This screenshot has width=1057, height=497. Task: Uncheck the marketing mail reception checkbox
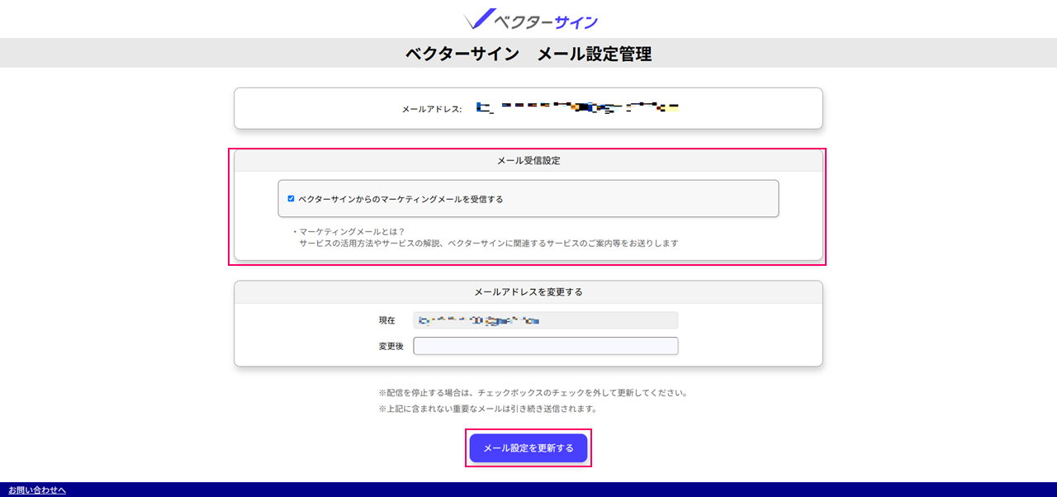tap(291, 199)
